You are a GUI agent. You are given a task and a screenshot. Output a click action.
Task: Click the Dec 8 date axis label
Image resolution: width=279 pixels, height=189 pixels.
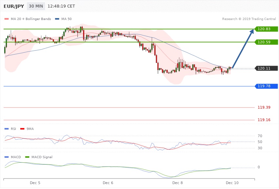177,182
